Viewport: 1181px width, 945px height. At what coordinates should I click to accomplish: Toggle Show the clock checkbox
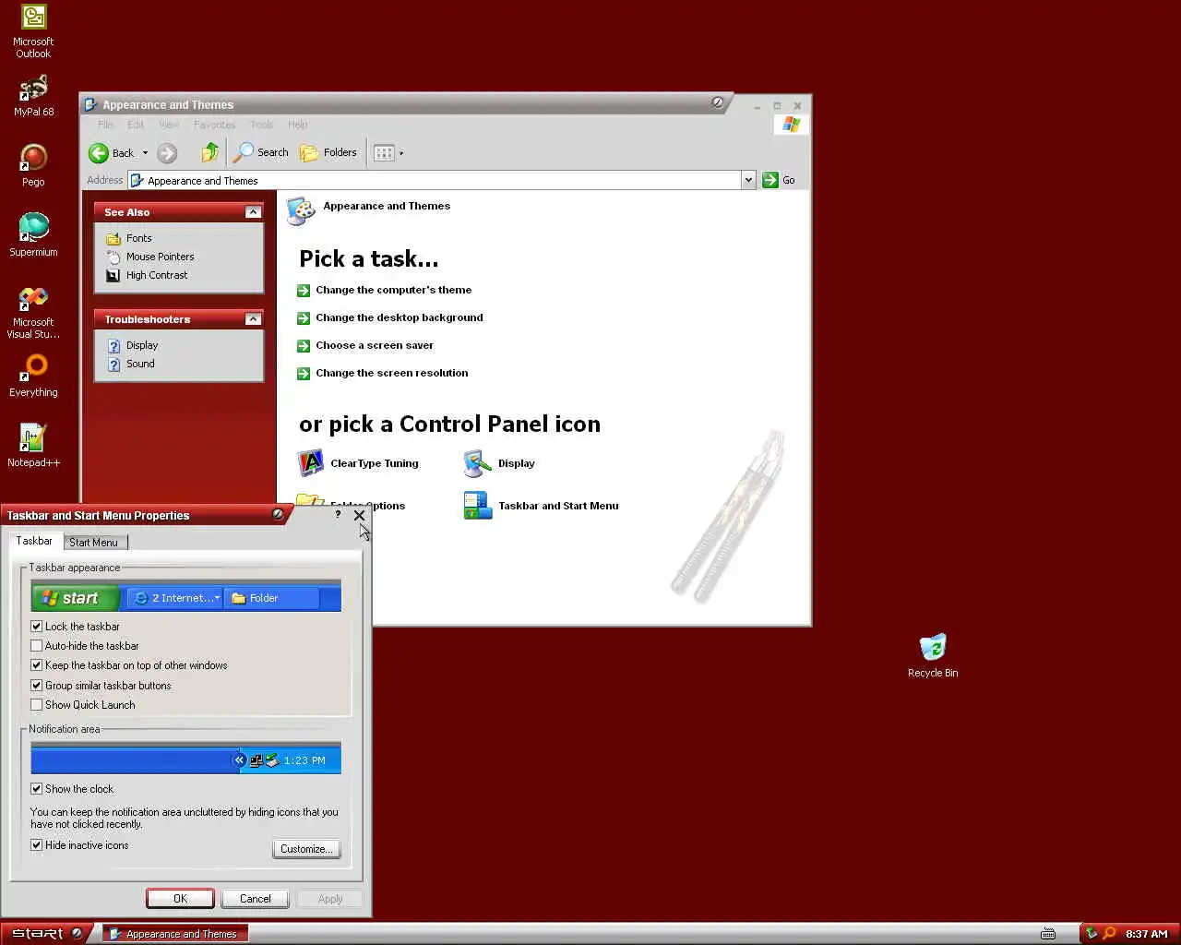coord(37,789)
